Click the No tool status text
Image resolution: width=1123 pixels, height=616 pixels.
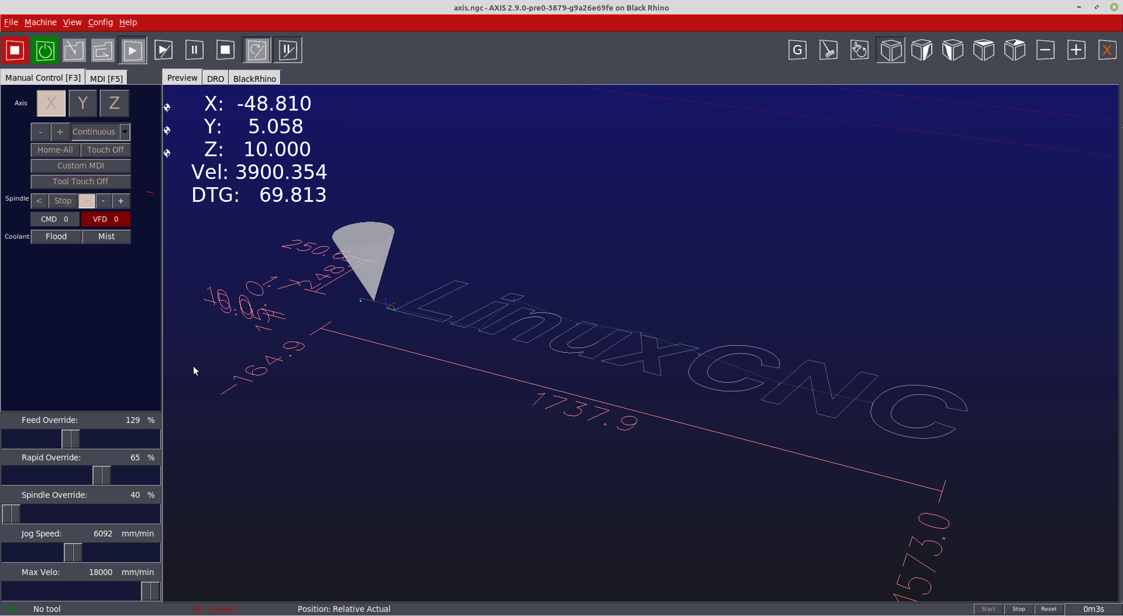pyautogui.click(x=47, y=609)
